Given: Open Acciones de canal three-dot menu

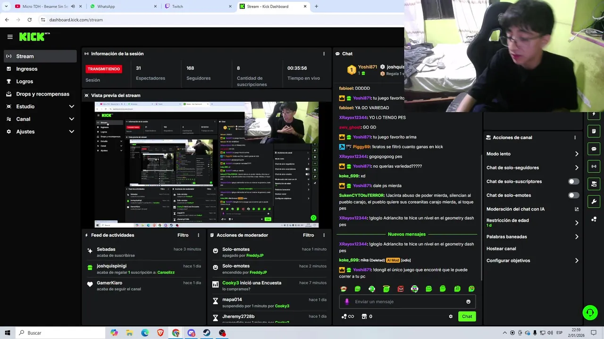Looking at the screenshot, I should point(575,137).
